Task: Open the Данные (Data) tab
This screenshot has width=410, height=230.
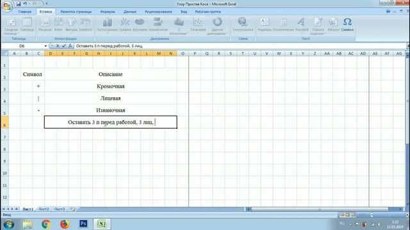Action: 130,11
